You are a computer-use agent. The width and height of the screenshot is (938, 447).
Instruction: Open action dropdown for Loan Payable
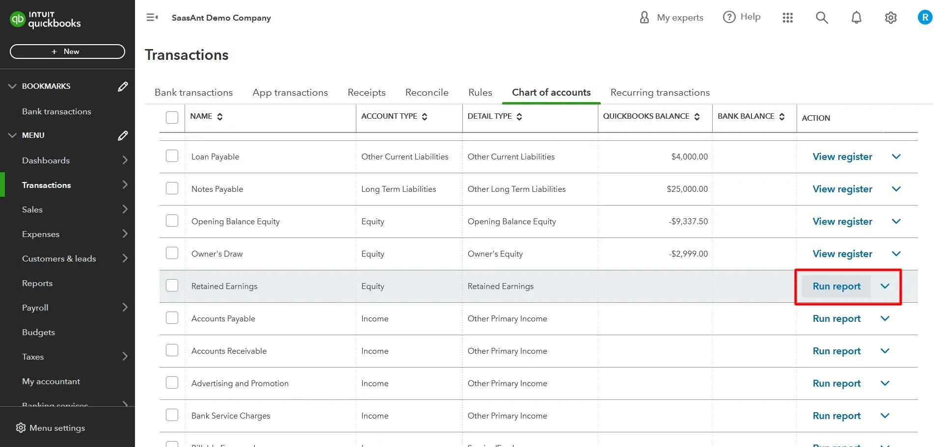[x=896, y=157]
